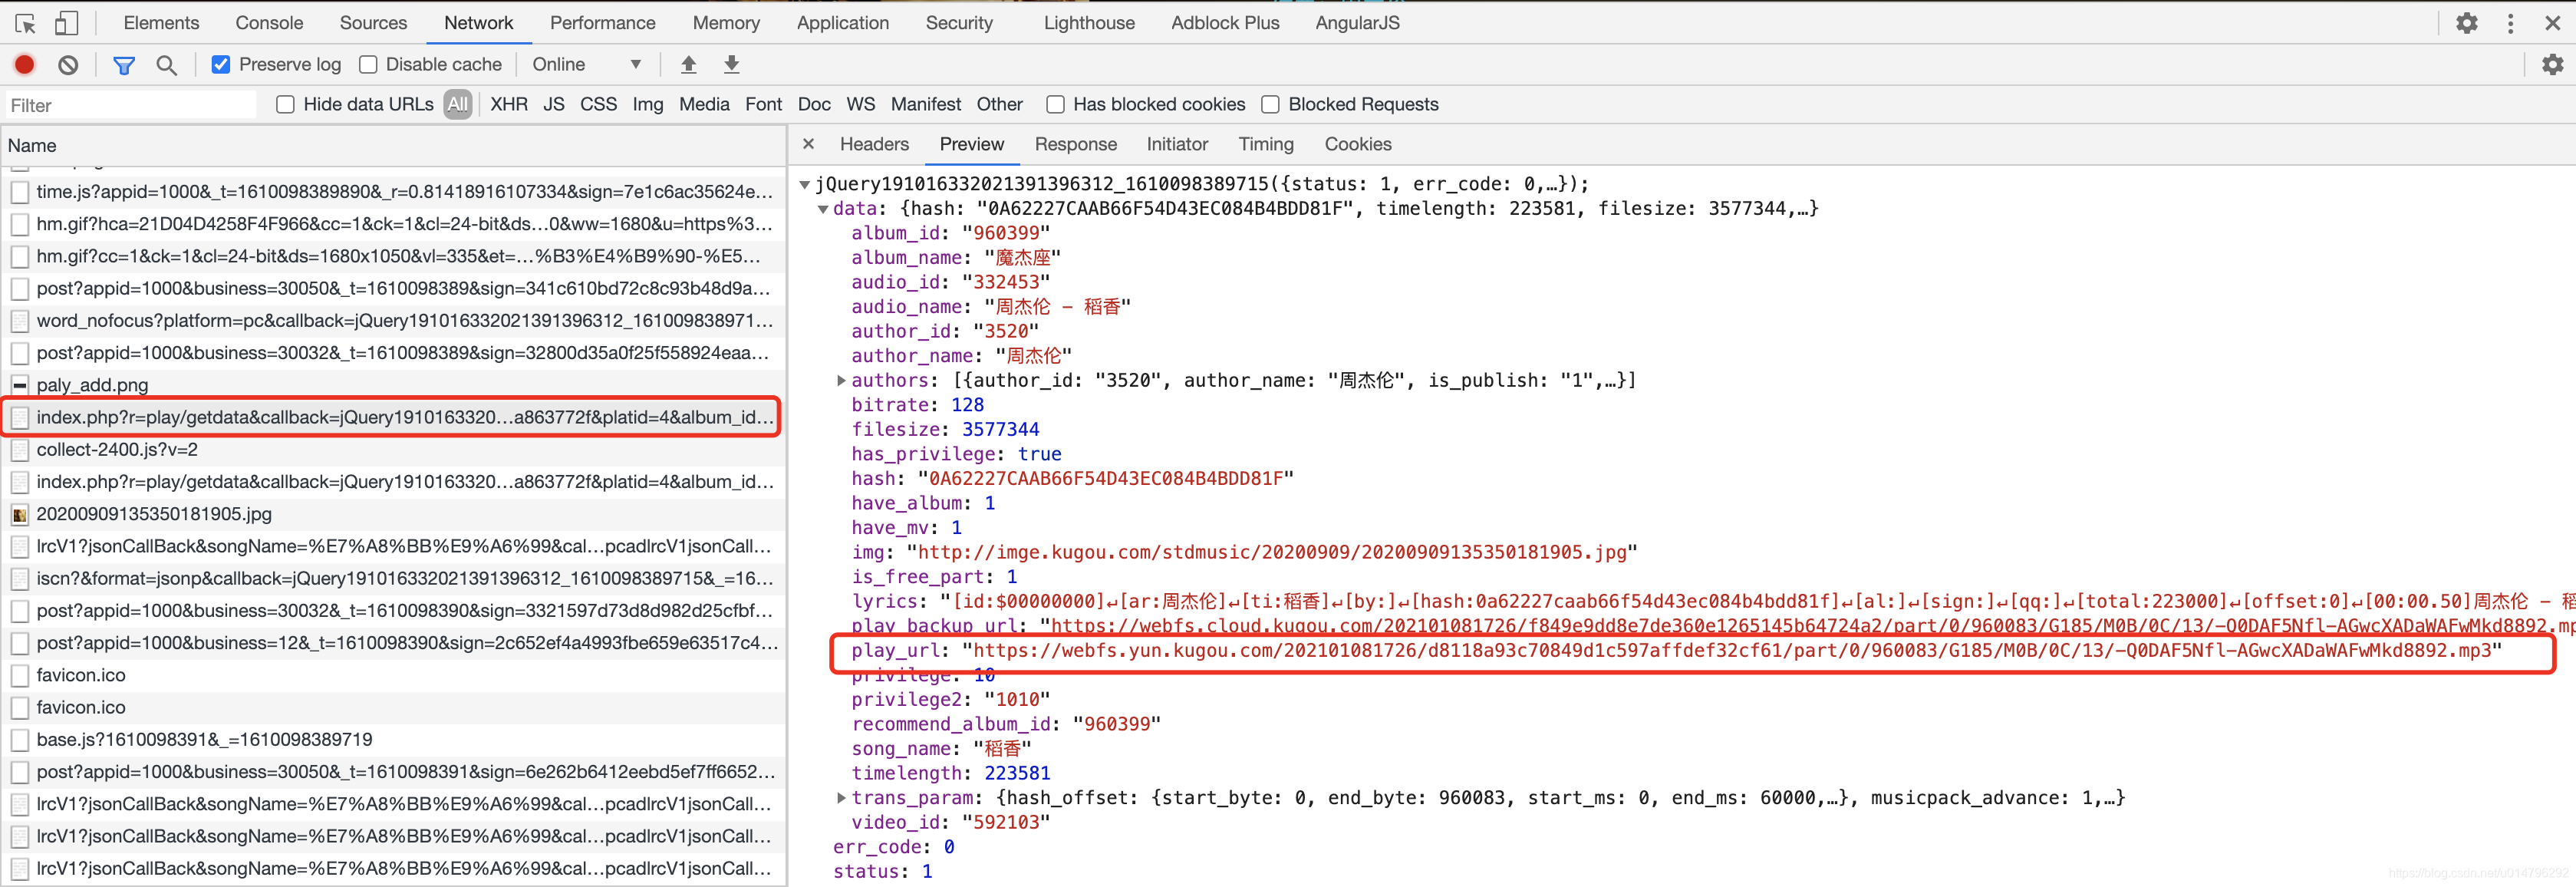Expand the trans_param object node

(x=841, y=798)
